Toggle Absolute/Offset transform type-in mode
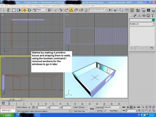This screenshot has height=117, width=156. [x=33, y=107]
